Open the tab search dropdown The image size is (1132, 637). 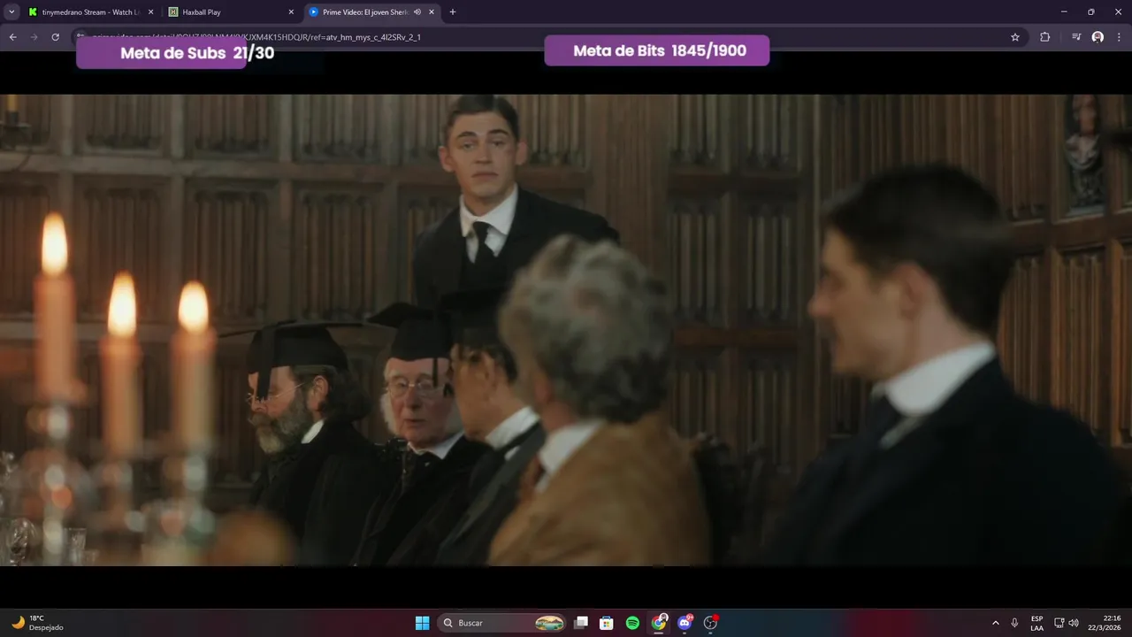point(11,12)
